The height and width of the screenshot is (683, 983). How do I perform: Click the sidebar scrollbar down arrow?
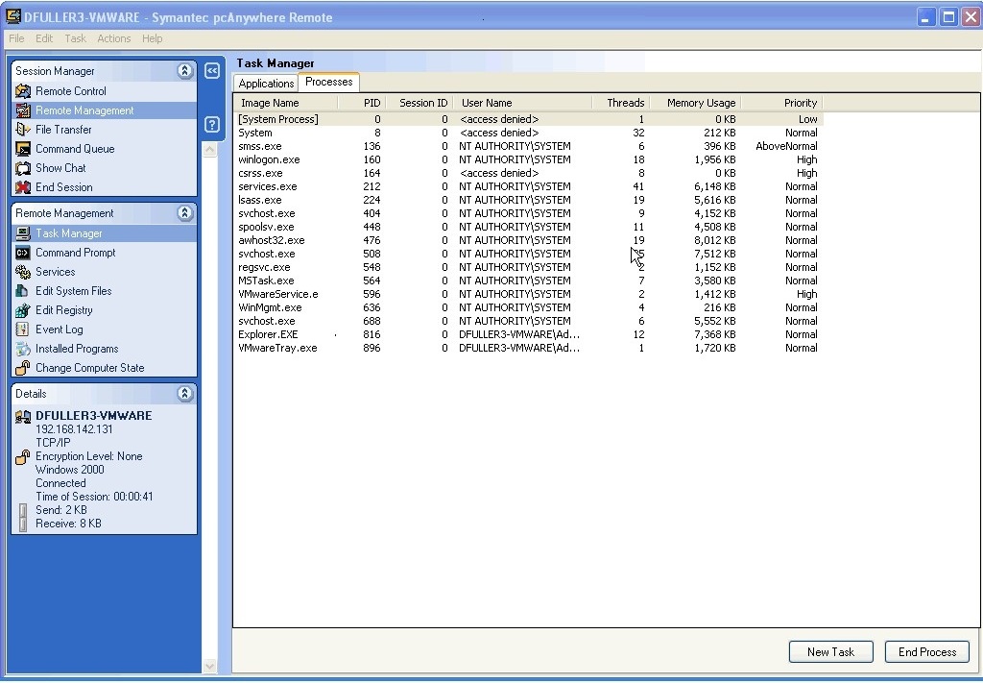[209, 666]
